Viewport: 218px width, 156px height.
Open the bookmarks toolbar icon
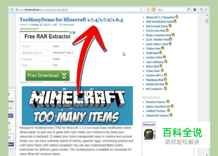coord(201,9)
